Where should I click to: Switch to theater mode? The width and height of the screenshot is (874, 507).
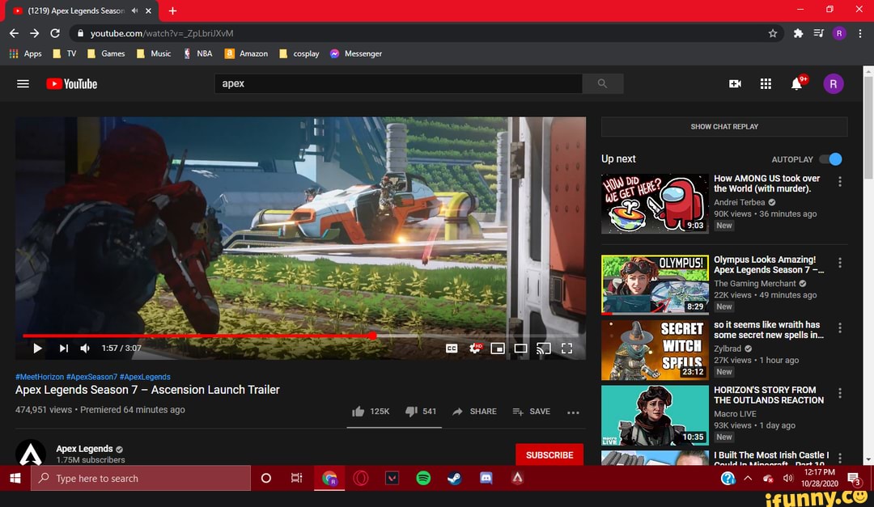pos(520,349)
